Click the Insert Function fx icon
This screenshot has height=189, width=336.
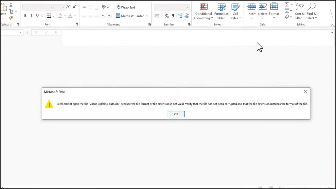(56, 33)
